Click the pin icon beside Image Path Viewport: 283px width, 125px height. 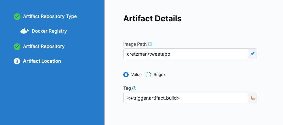pos(252,54)
